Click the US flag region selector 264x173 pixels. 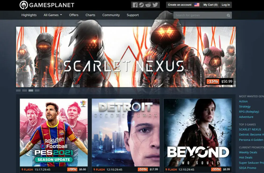(197, 5)
